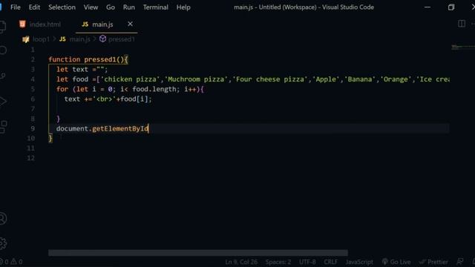Click the loop1 breadcrumb folder
Screen dimensions: 475x267
tap(41, 39)
